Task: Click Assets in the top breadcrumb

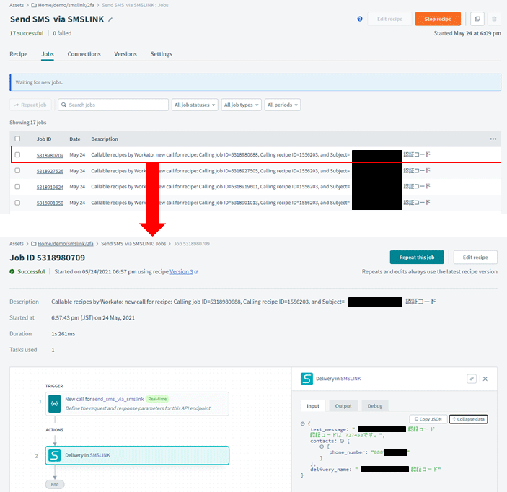Action: (17, 5)
